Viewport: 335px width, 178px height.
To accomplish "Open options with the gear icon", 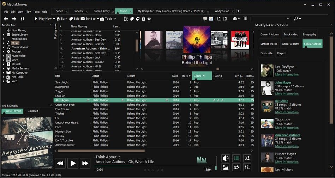I will pos(149,19).
